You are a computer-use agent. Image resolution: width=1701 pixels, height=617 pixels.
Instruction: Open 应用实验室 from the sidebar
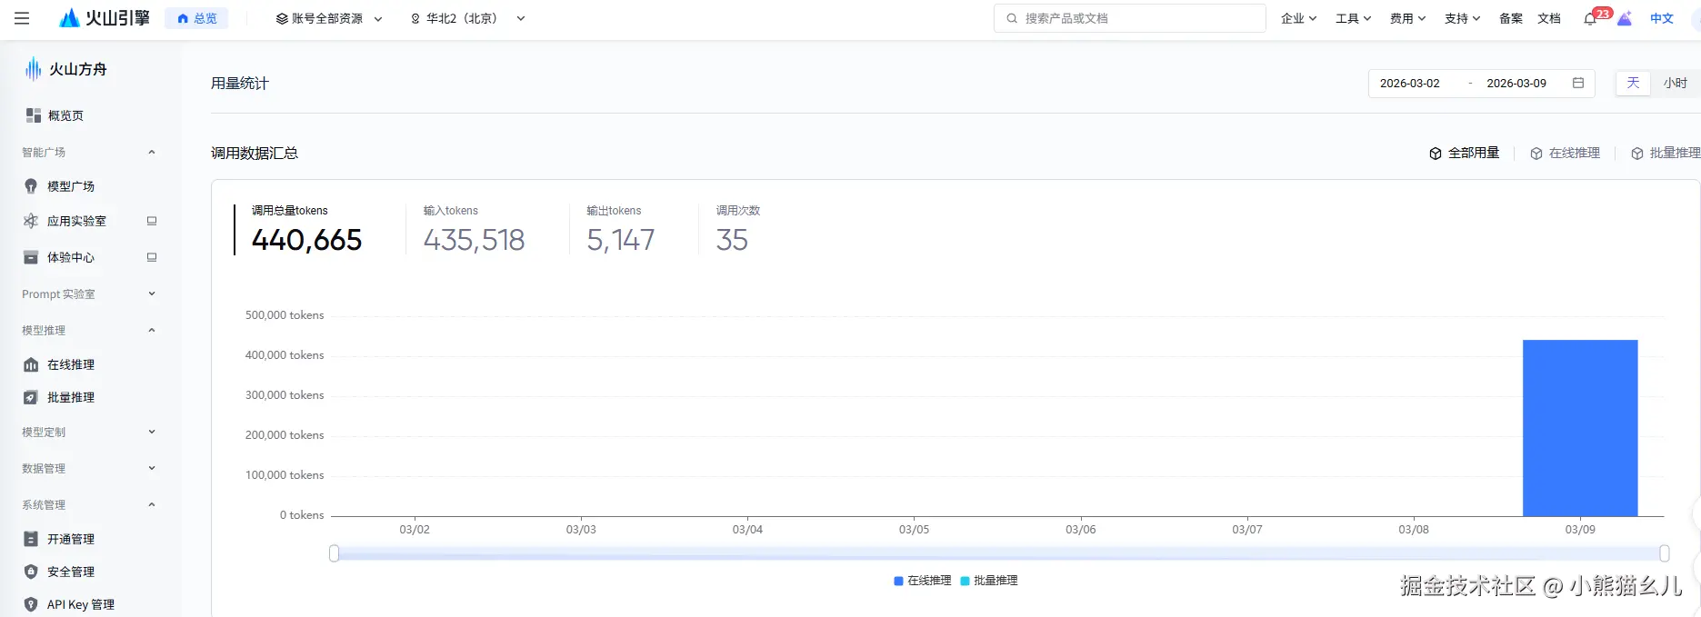(x=76, y=221)
